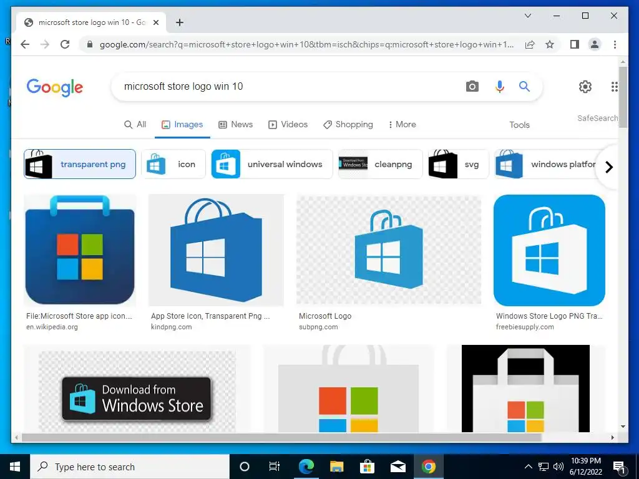639x479 pixels.
Task: Reload the current page
Action: click(65, 44)
